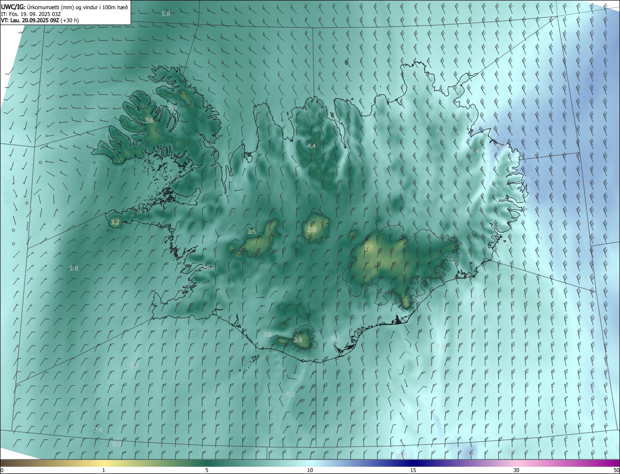The height and width of the screenshot is (474, 620).
Task: Click the "2.8" value on Hofsjökull glacier
Action: click(x=312, y=229)
